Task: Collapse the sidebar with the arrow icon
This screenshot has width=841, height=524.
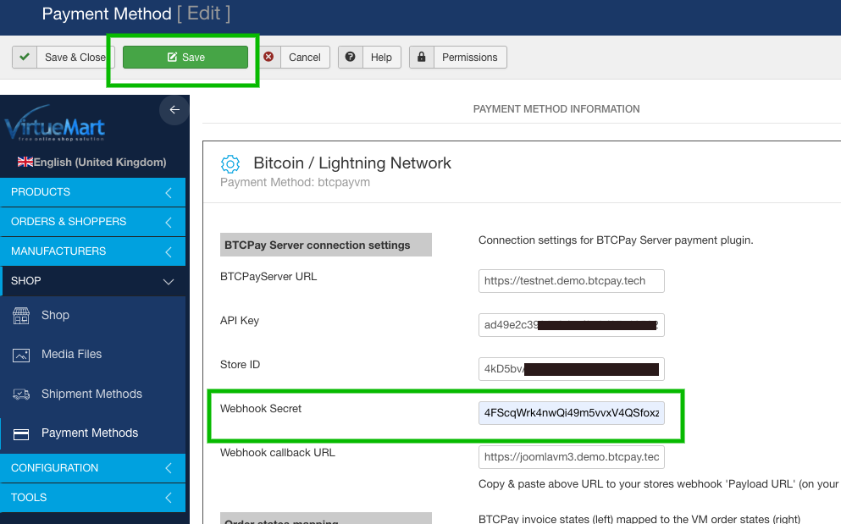Action: click(174, 110)
